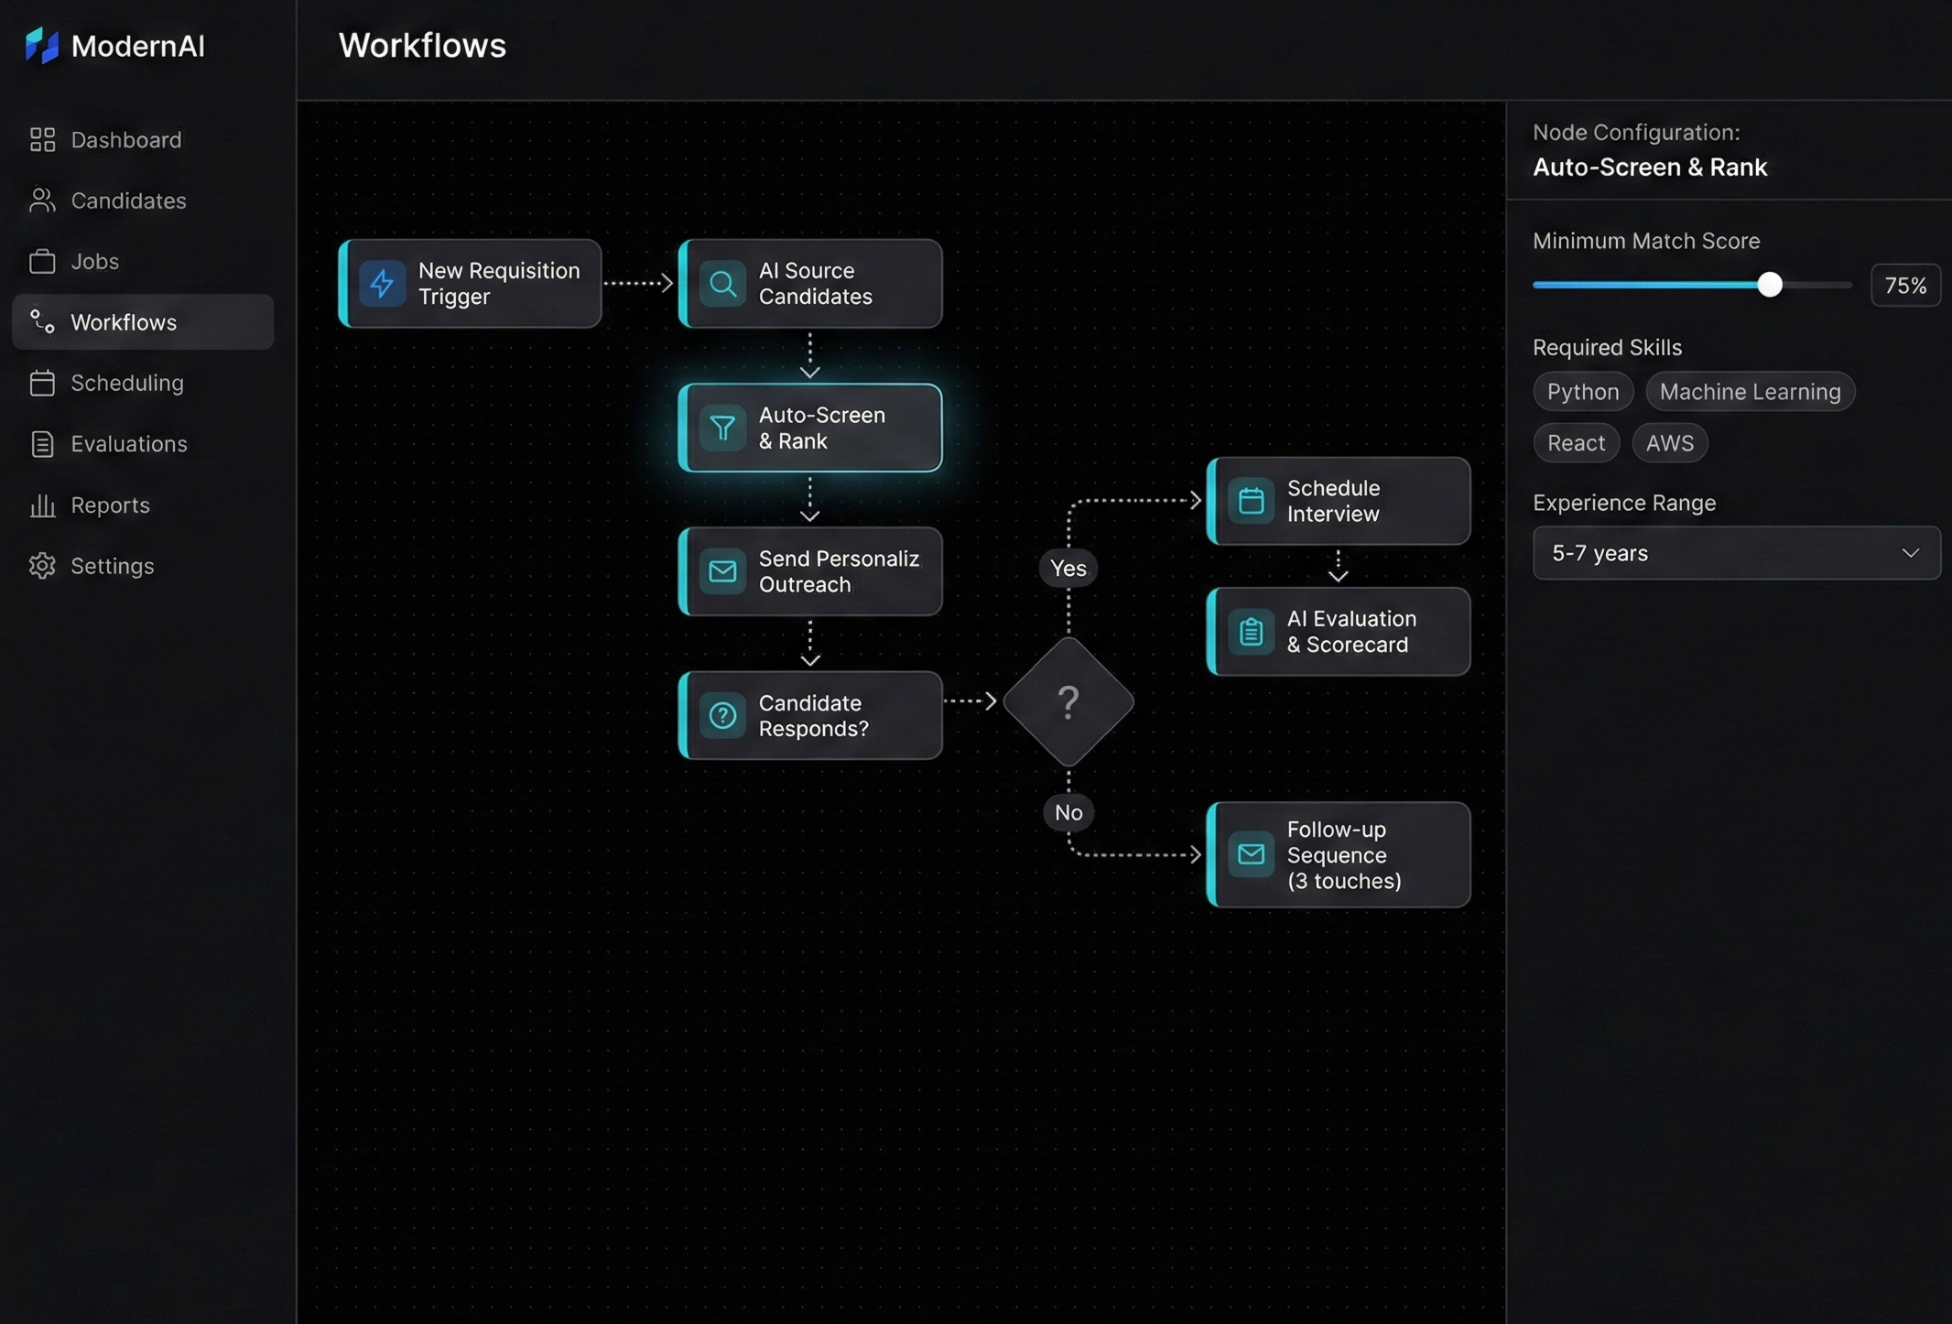Switch to the Workflows section

coord(124,321)
